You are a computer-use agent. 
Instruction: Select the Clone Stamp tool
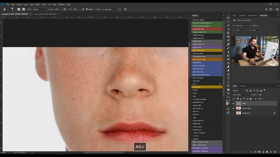[228, 52]
